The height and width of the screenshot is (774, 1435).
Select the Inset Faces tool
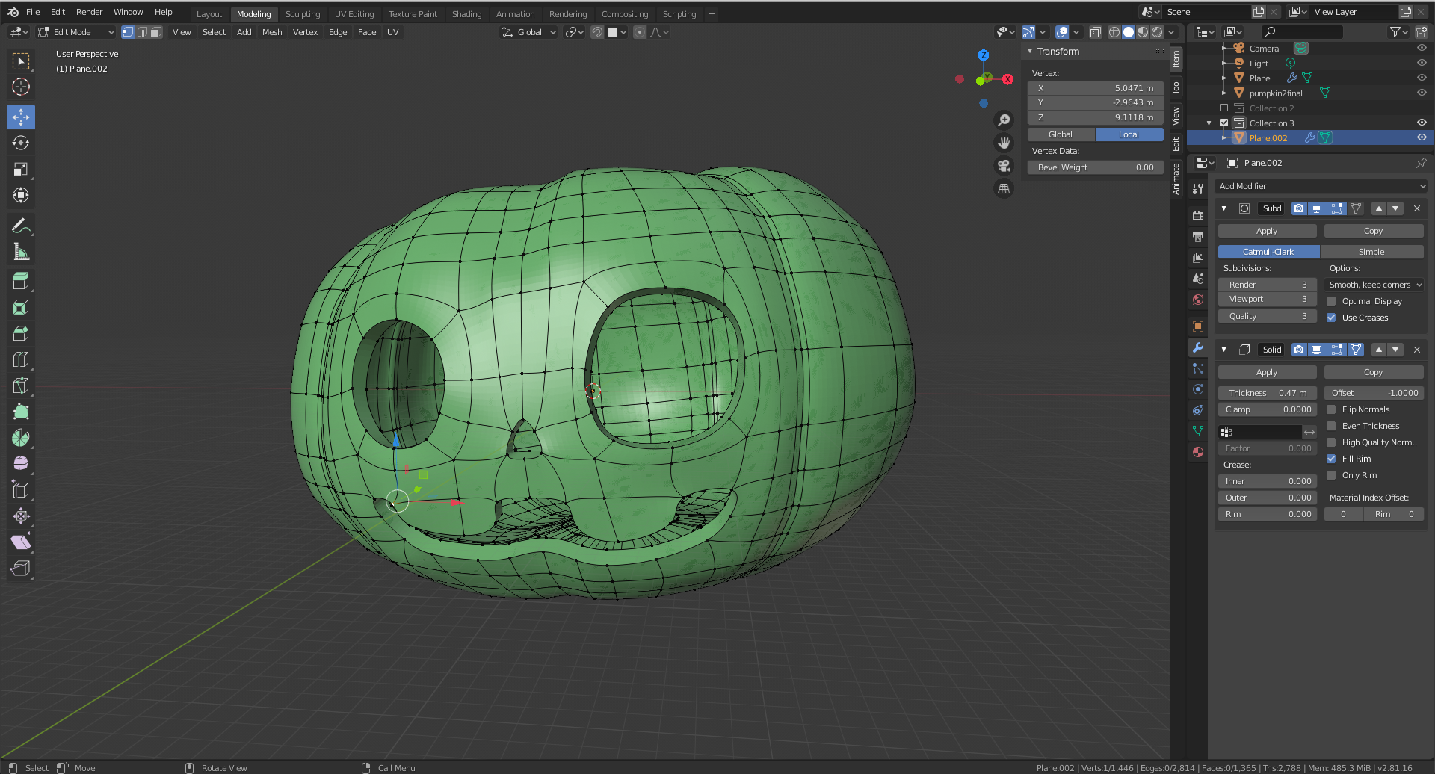pos(21,307)
